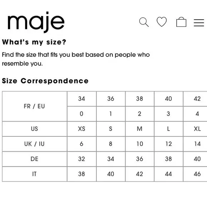207x207 pixels.
Task: Select the XL cell in US row
Action: tap(195, 129)
